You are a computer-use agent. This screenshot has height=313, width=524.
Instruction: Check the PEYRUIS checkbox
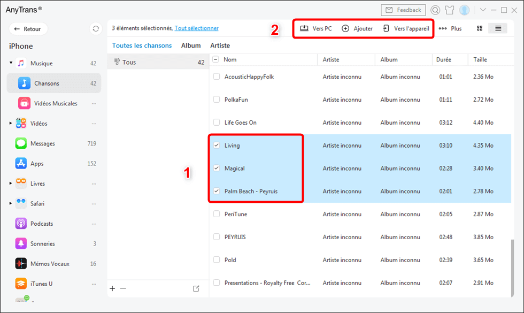217,236
